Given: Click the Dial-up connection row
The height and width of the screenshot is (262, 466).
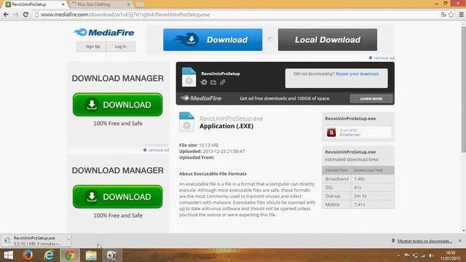Looking at the screenshot, I should coord(358,196).
